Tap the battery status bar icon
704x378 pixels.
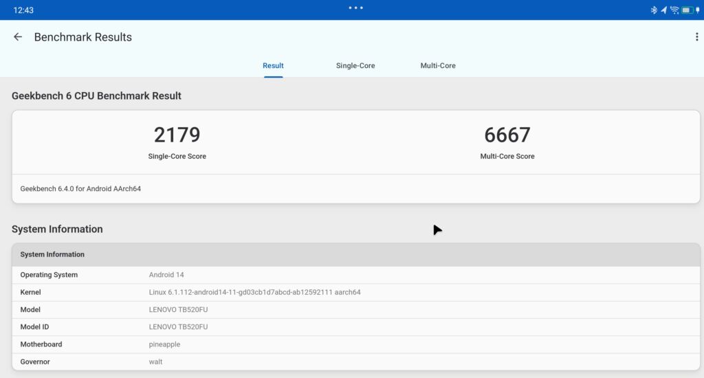click(x=687, y=10)
